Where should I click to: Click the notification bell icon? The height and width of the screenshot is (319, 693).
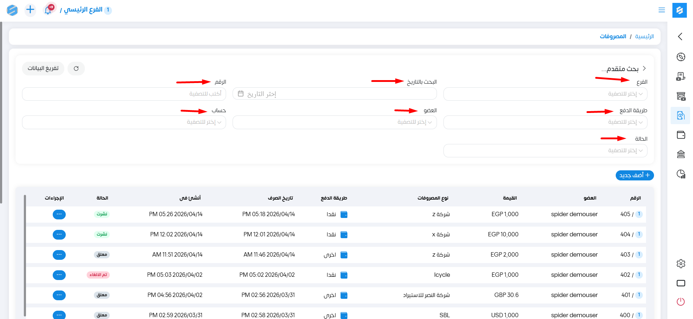point(48,10)
